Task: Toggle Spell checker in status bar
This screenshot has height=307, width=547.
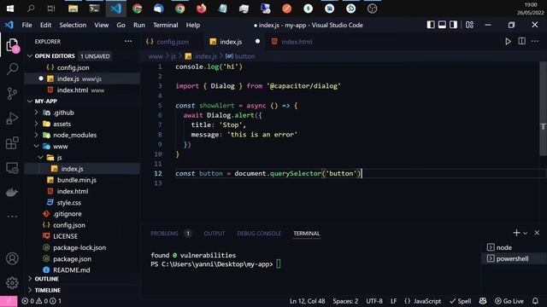Action: tap(461, 301)
